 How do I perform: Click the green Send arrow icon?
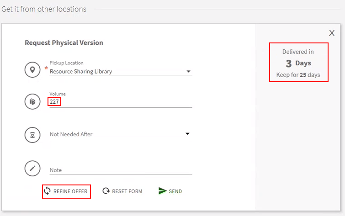[162, 191]
